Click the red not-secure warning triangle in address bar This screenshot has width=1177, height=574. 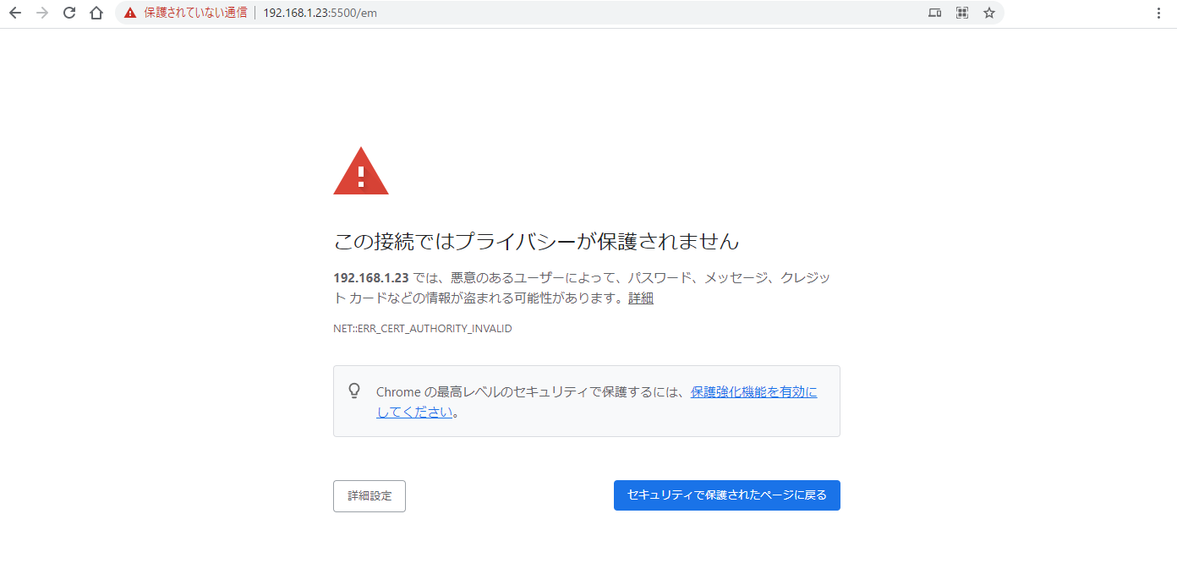[129, 13]
